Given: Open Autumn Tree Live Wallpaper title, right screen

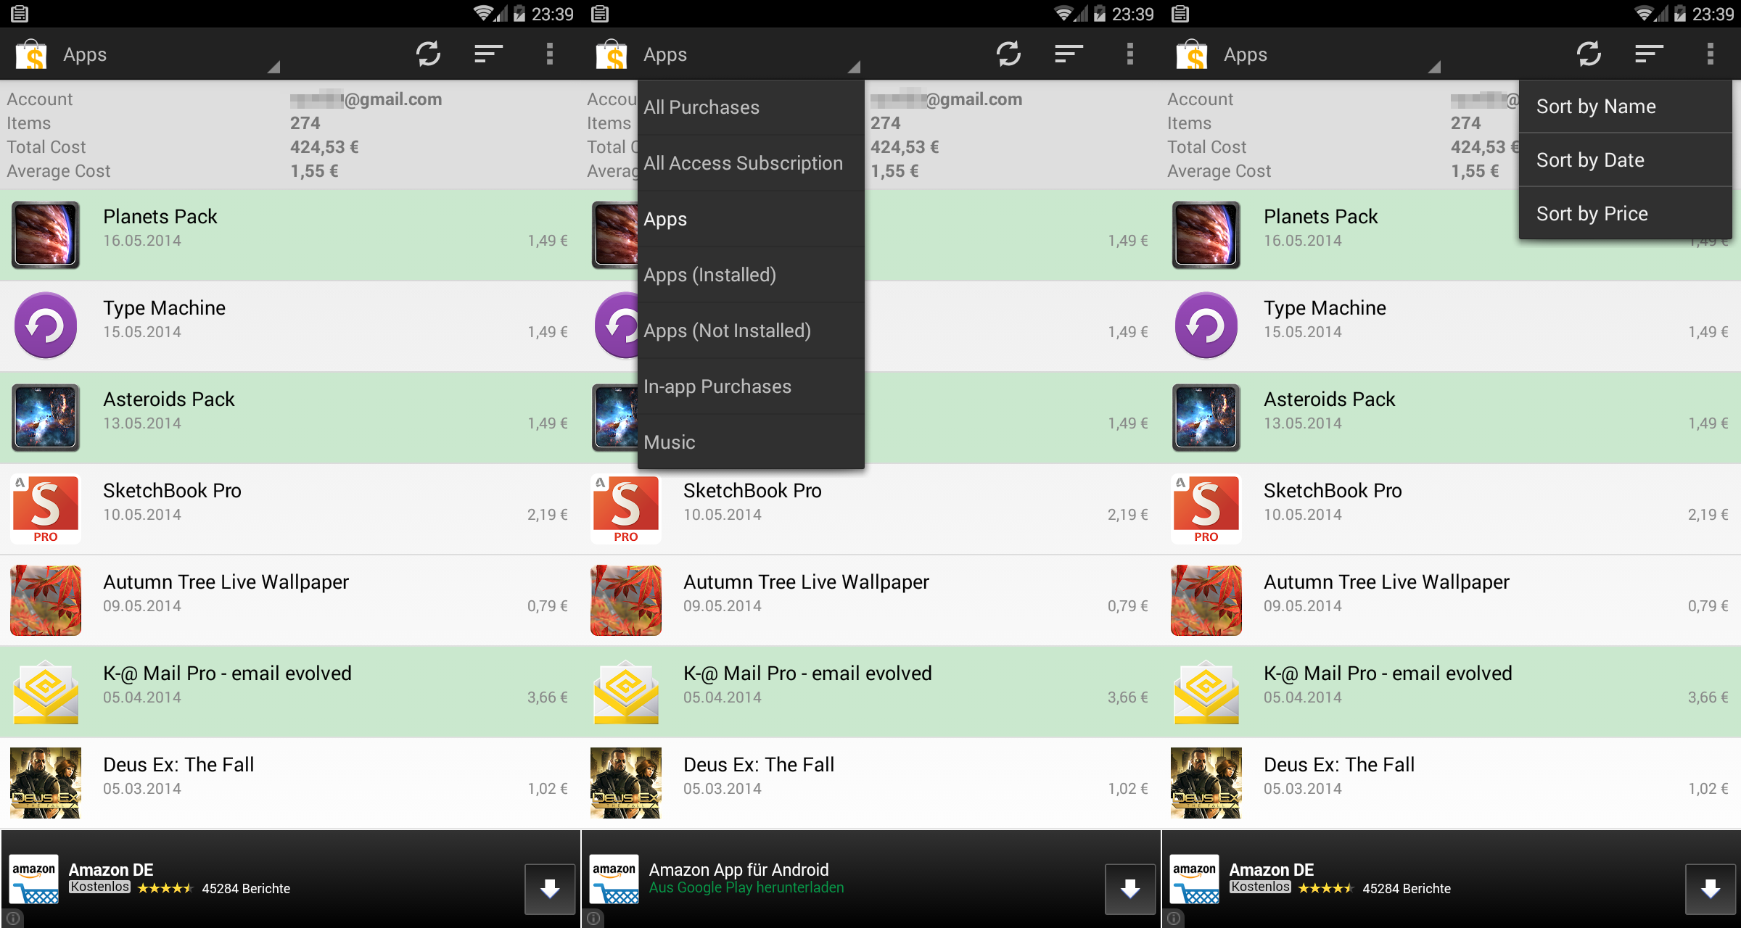Looking at the screenshot, I should [1386, 582].
